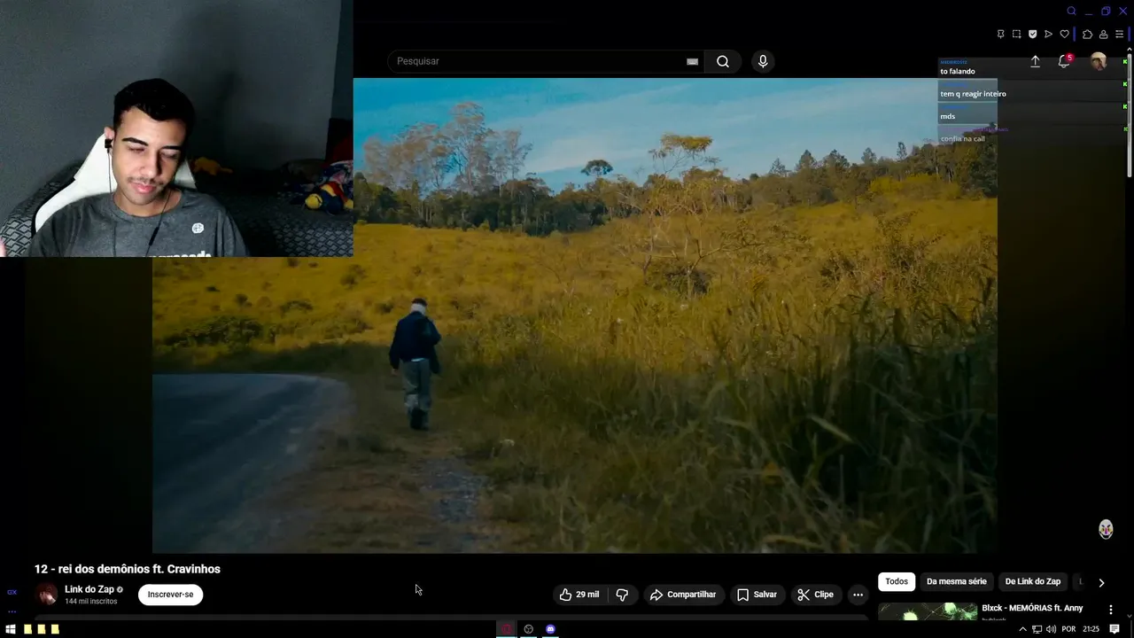This screenshot has height=638, width=1134.
Task: Open more actions three-dot menu
Action: tap(858, 595)
